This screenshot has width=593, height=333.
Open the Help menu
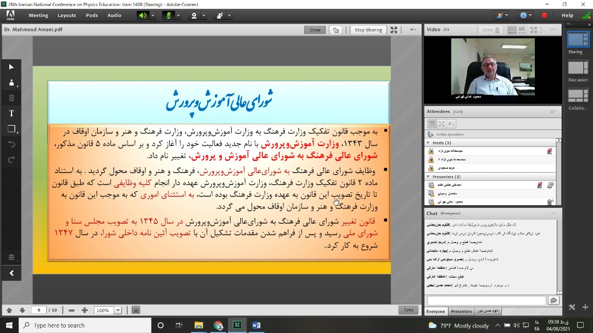coord(567,15)
